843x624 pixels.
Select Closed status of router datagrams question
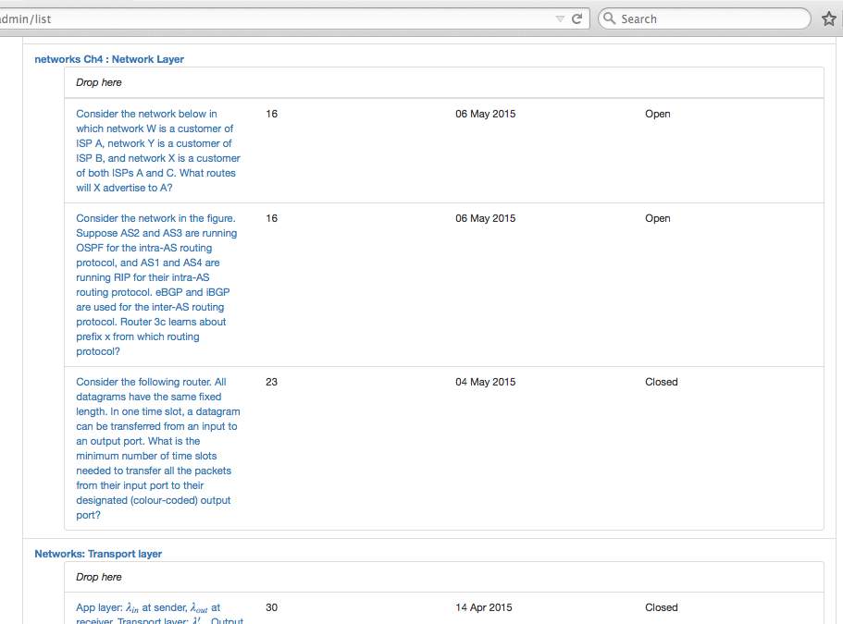coord(662,382)
